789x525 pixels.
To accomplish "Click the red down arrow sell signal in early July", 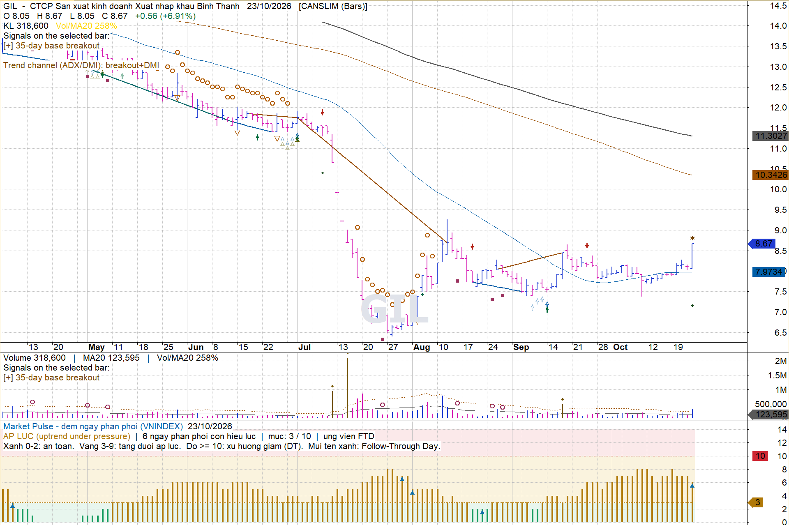I will [323, 112].
